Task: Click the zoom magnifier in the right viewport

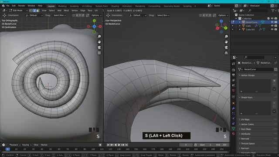Action: coord(226,36)
